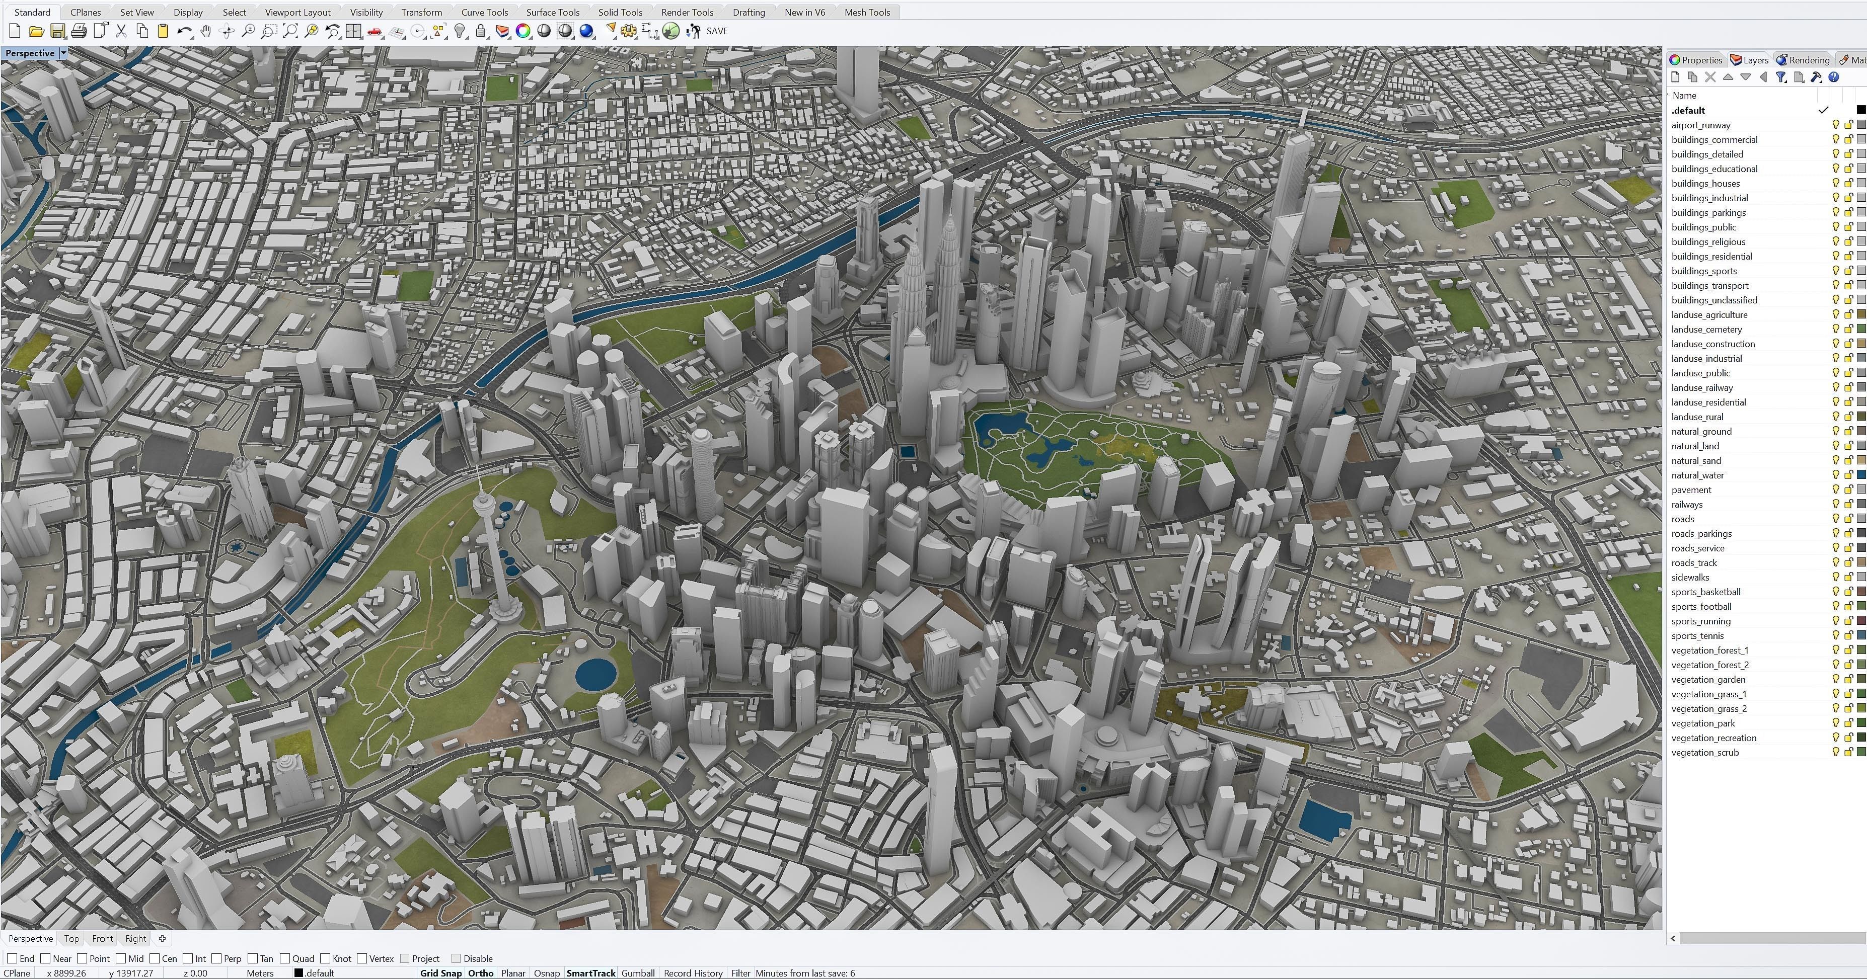Change color swatch of .default layer
This screenshot has width=1867, height=979.
pyautogui.click(x=1861, y=110)
